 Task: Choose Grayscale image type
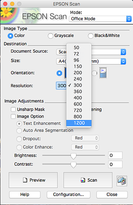tap(50, 36)
